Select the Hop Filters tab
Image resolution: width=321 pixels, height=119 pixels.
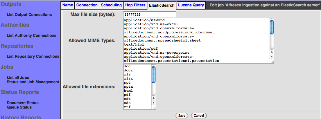click(x=135, y=5)
